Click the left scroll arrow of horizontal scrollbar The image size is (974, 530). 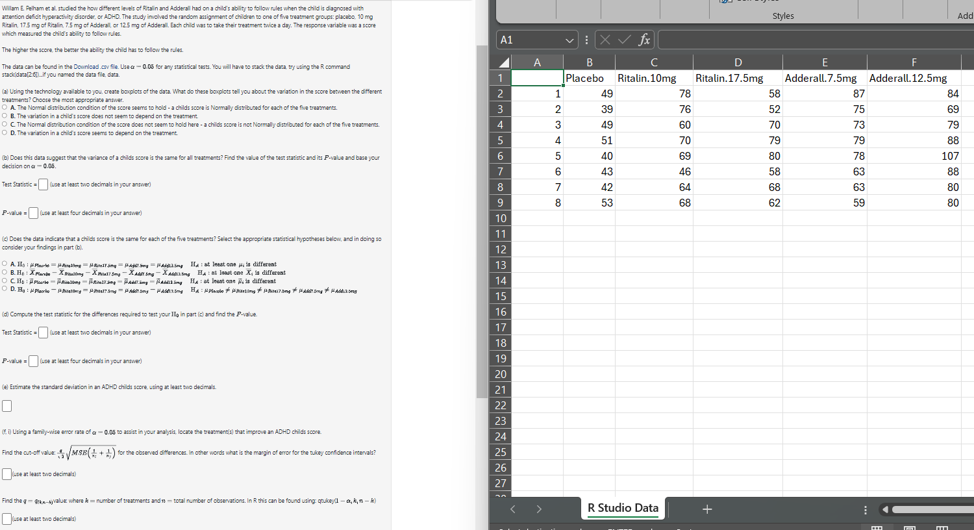coord(885,509)
